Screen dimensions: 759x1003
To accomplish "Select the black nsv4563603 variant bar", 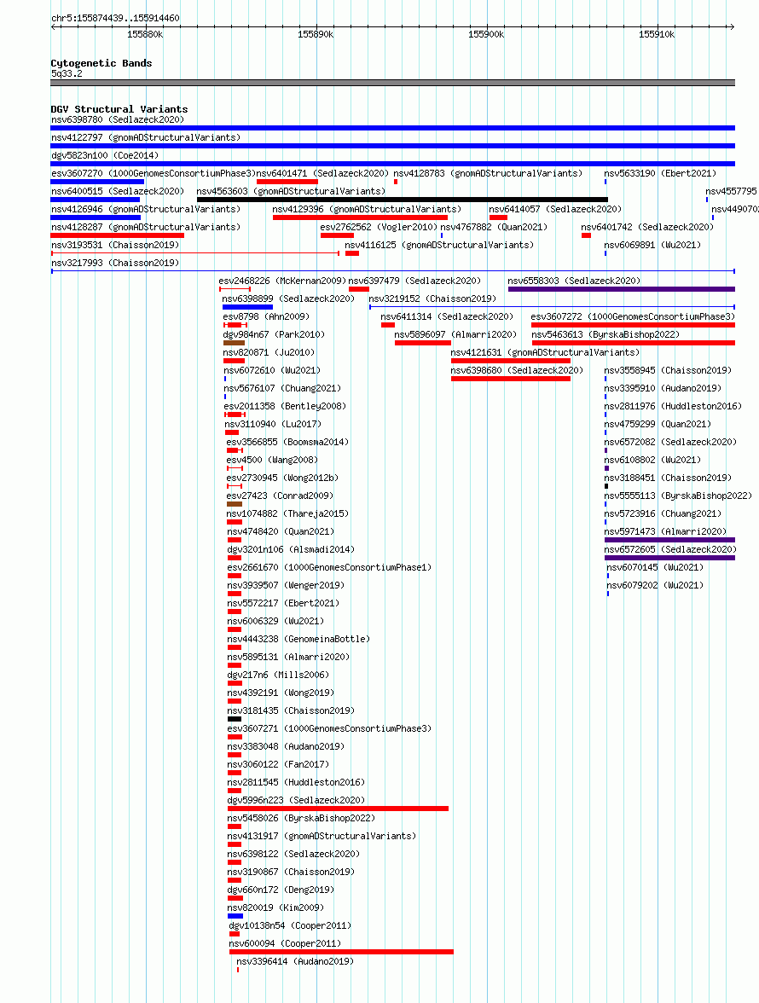I will pos(403,200).
